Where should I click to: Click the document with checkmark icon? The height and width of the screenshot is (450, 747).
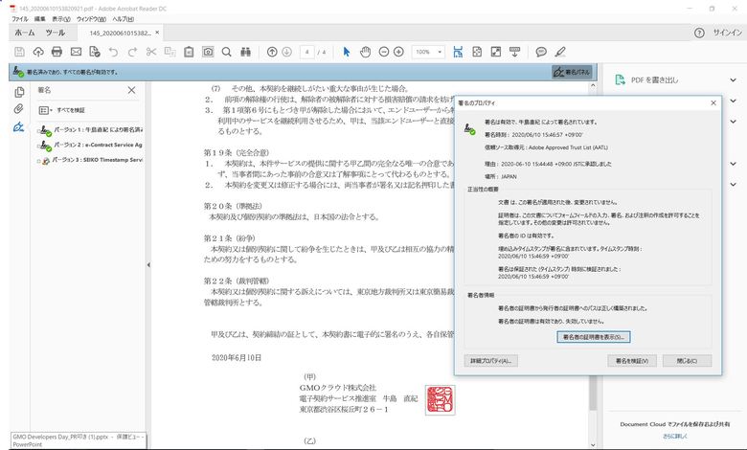[x=94, y=52]
